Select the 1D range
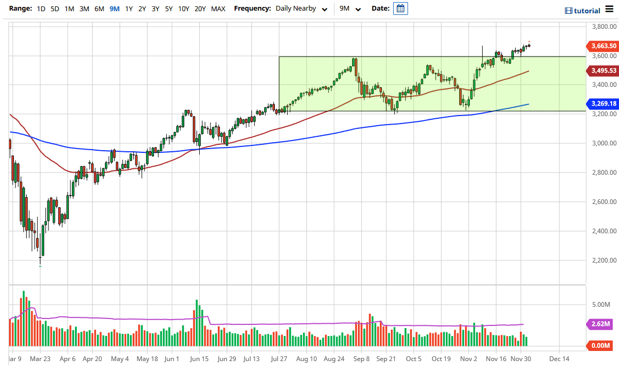 tap(41, 9)
